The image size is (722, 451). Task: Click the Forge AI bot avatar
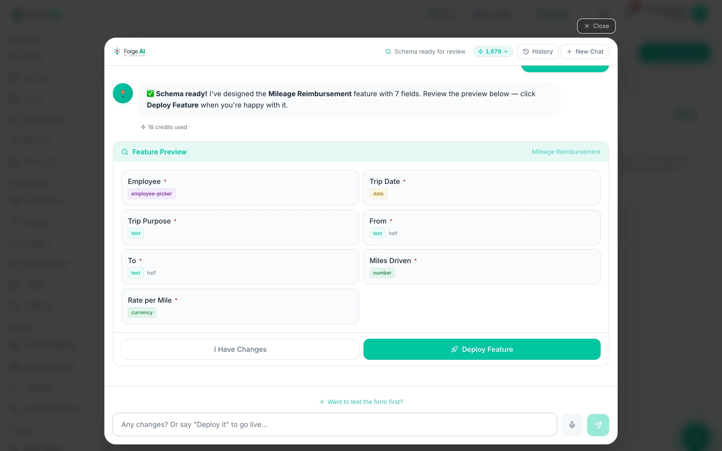[x=123, y=93]
